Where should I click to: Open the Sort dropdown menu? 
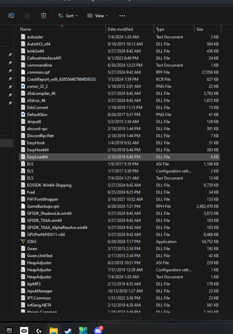coord(68,16)
